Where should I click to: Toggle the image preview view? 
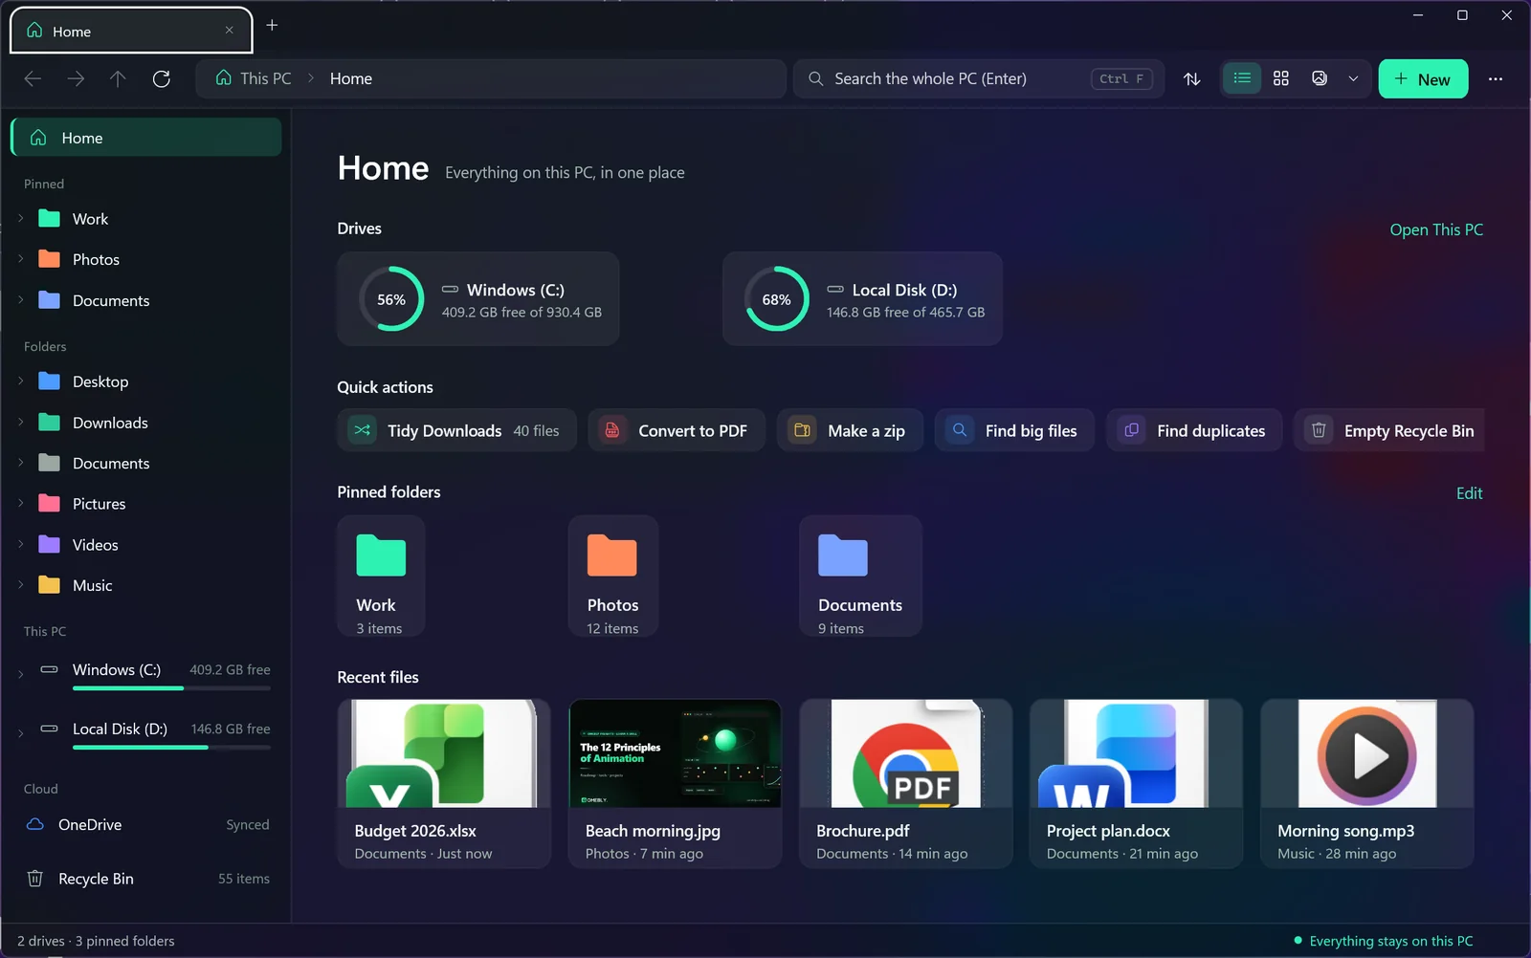(x=1320, y=78)
